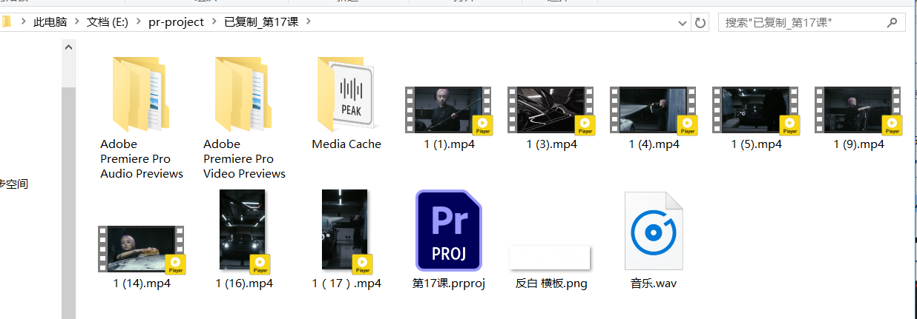Click 此电脑 in the breadcrumb path
917x319 pixels.
[49, 22]
